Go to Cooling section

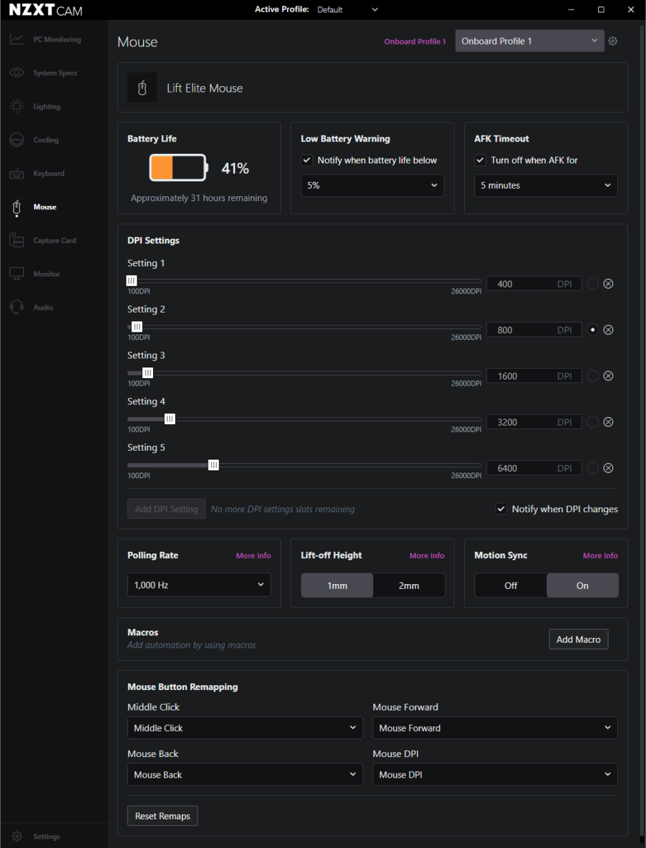click(x=46, y=140)
